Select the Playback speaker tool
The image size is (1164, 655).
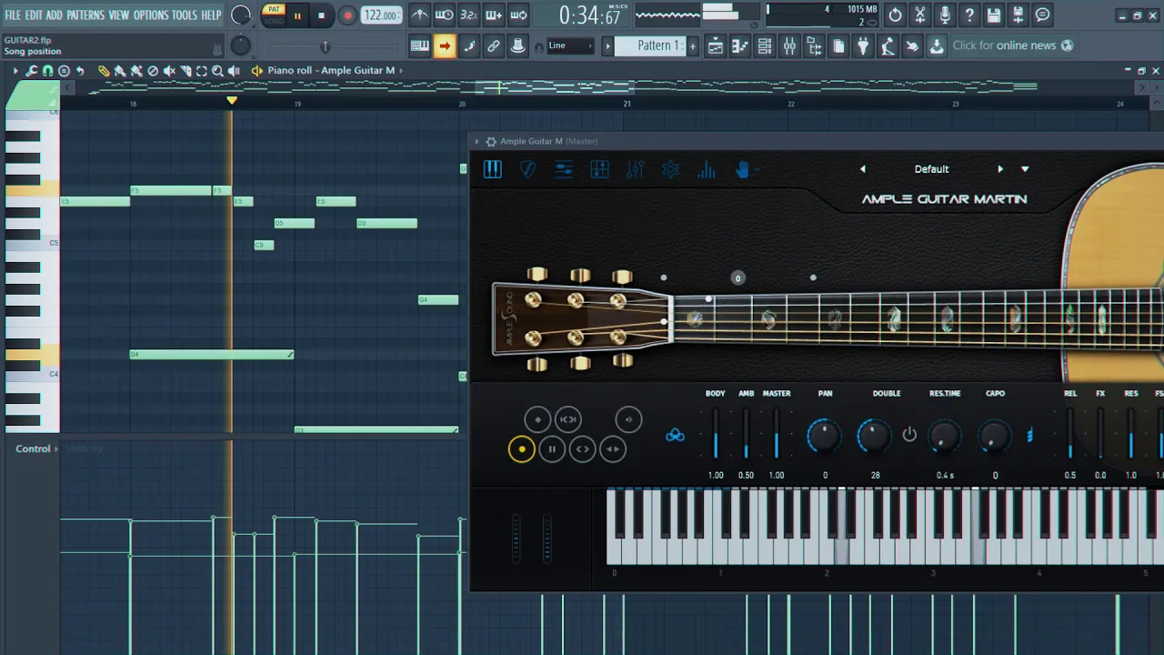click(234, 70)
